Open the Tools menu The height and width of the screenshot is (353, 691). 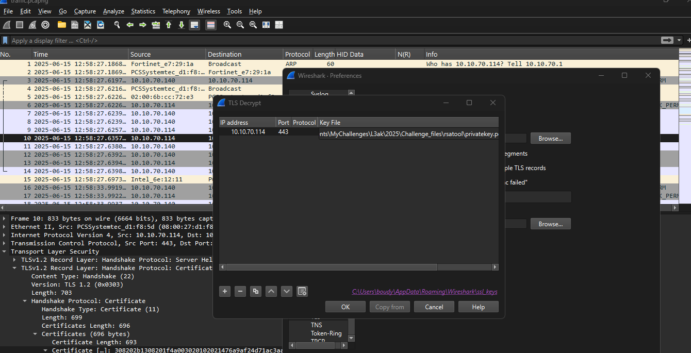pyautogui.click(x=235, y=11)
